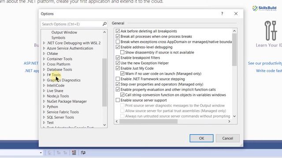Toggle Use the new Exception Helper

[118, 63]
